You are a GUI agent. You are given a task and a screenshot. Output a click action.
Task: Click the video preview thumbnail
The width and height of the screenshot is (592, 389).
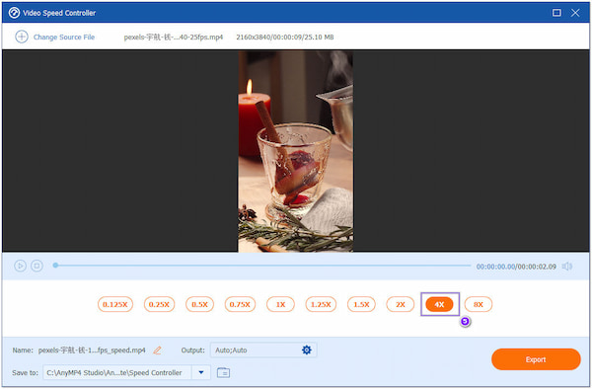[296, 151]
